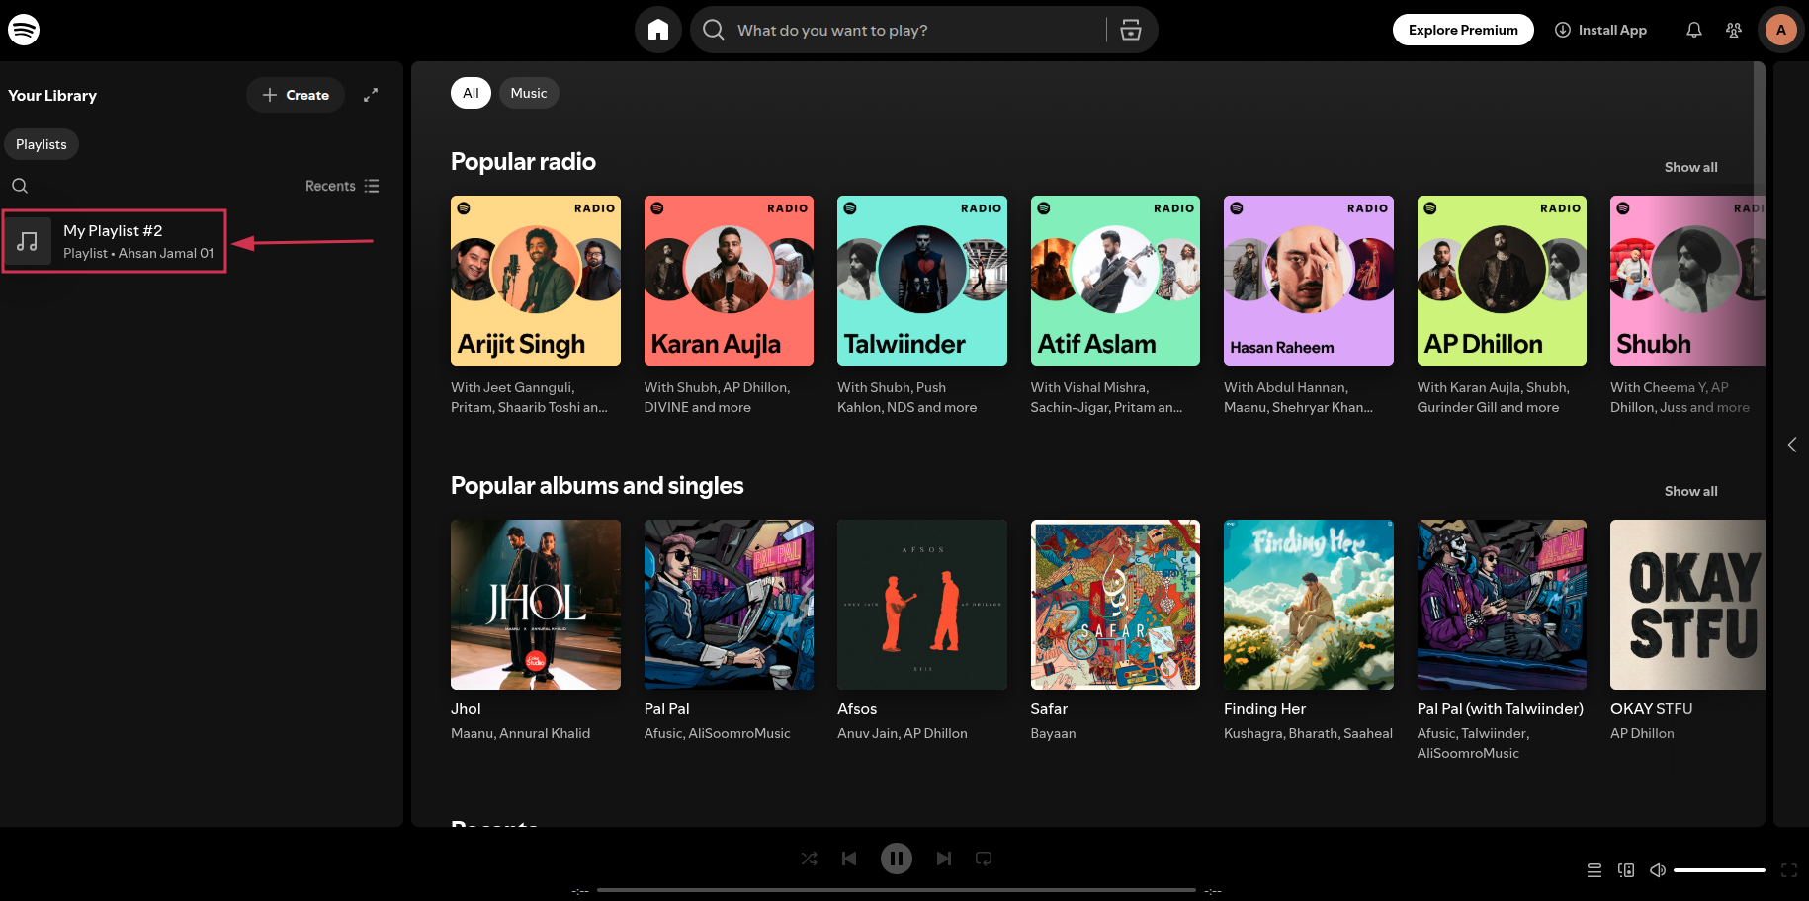Open the notifications bell
The width and height of the screenshot is (1809, 901).
pyautogui.click(x=1694, y=30)
